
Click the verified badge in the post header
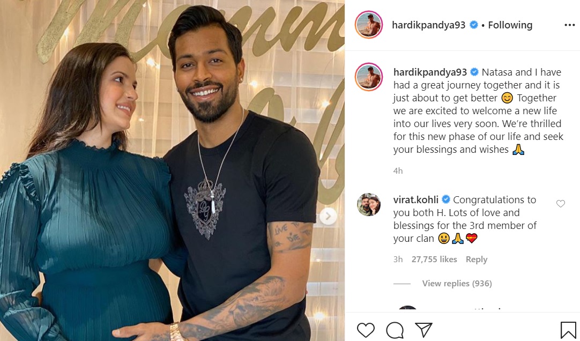473,25
